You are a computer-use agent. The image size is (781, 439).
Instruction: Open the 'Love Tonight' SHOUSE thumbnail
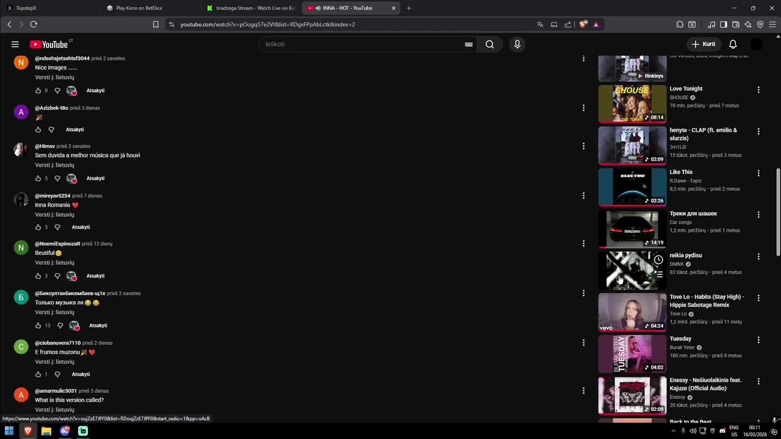[632, 104]
